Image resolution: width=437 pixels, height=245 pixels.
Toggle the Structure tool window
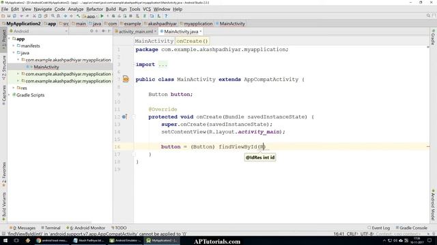4,68
